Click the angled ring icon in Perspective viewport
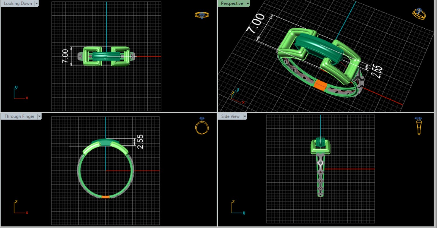This screenshot has height=228, width=437. click(x=419, y=14)
